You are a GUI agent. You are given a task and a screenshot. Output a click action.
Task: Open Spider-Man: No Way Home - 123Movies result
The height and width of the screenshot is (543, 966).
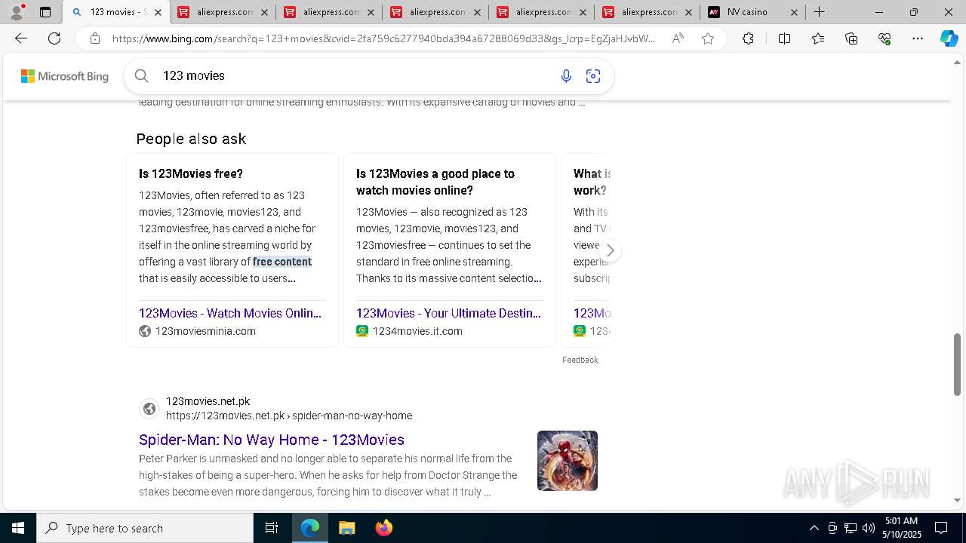[272, 440]
